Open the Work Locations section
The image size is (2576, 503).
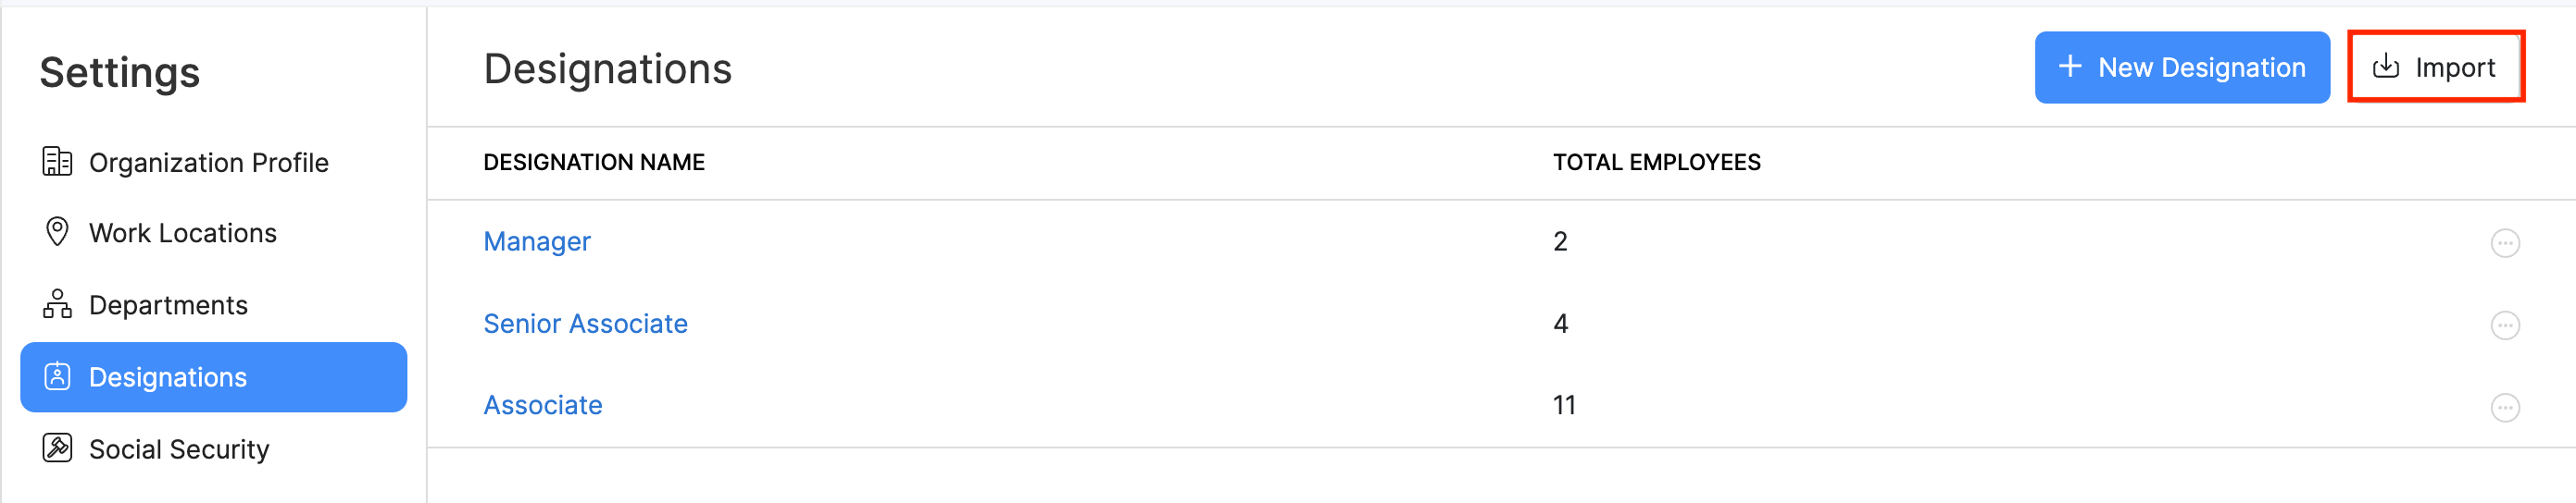182,232
